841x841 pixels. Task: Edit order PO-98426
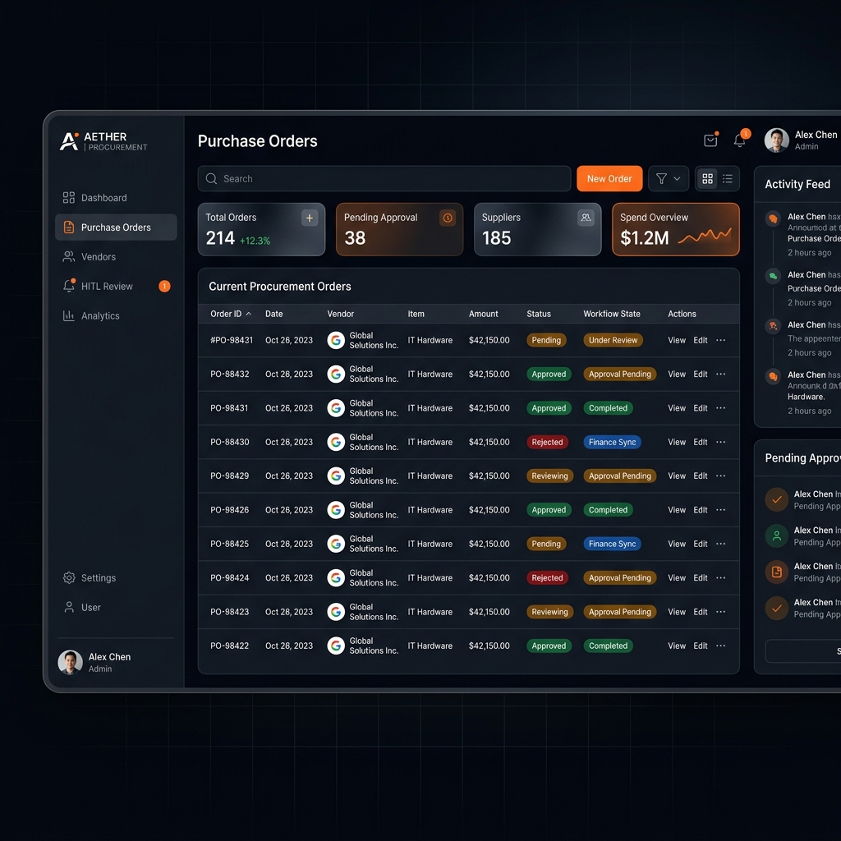[700, 509]
